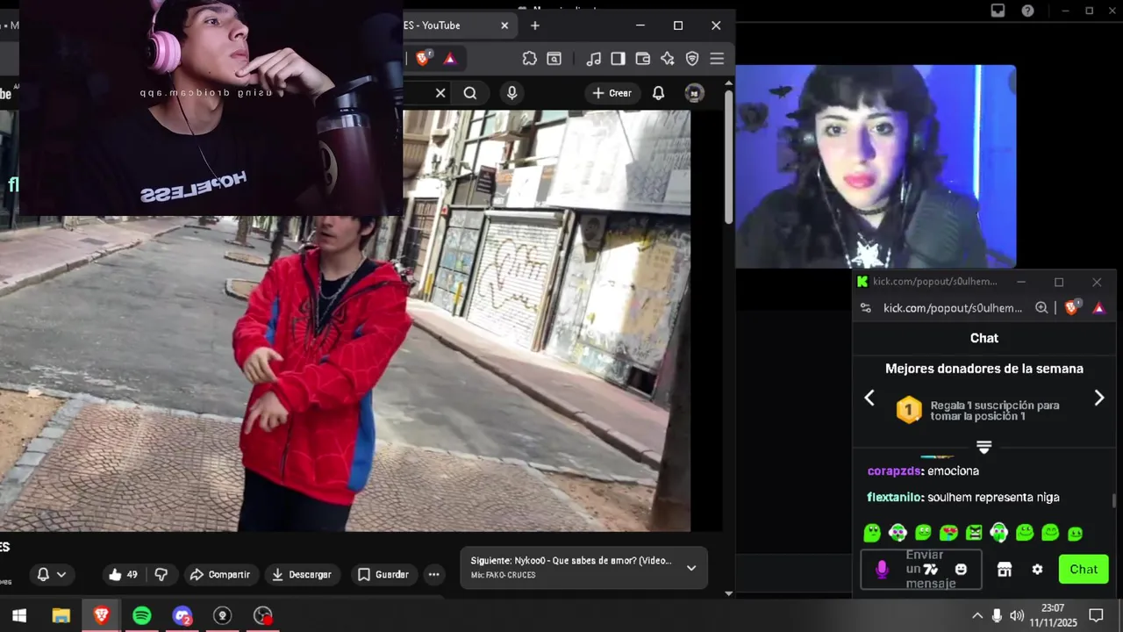Open File Explorer from taskbar
Image resolution: width=1123 pixels, height=632 pixels.
pos(61,615)
